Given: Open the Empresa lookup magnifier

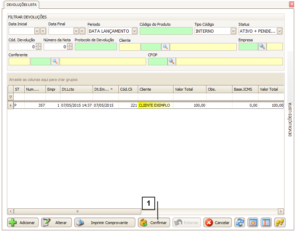Looking at the screenshot, I should (x=262, y=47).
